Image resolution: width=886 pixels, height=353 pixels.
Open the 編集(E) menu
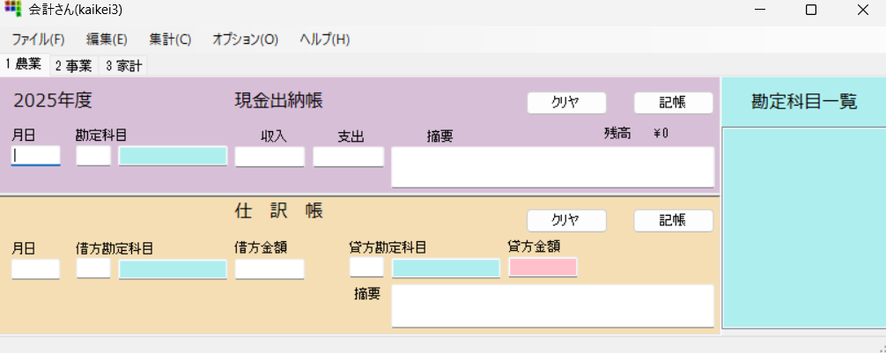click(107, 40)
